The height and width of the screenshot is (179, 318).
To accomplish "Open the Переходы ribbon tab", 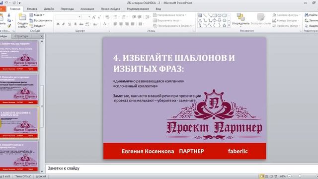I will point(67,9).
